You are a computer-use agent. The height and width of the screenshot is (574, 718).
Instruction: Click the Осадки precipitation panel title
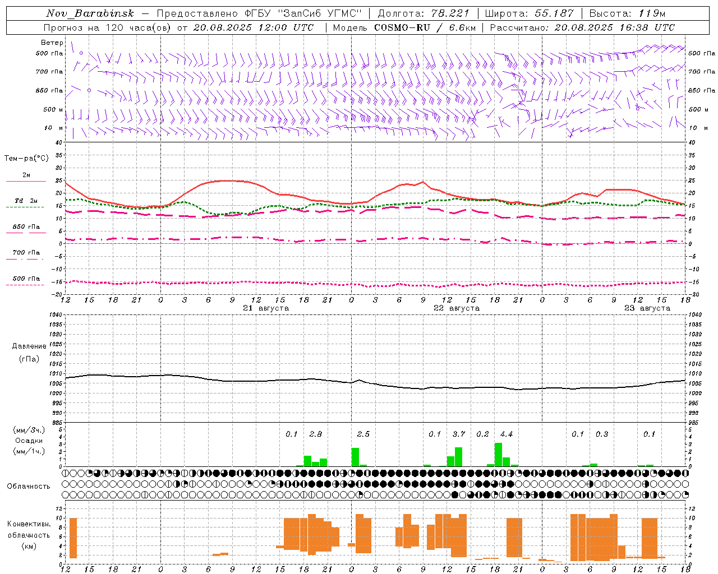29,441
